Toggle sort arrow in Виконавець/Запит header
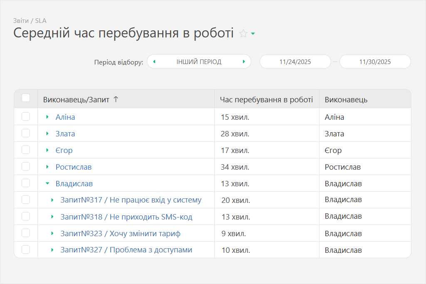This screenshot has width=426, height=284. (x=116, y=99)
